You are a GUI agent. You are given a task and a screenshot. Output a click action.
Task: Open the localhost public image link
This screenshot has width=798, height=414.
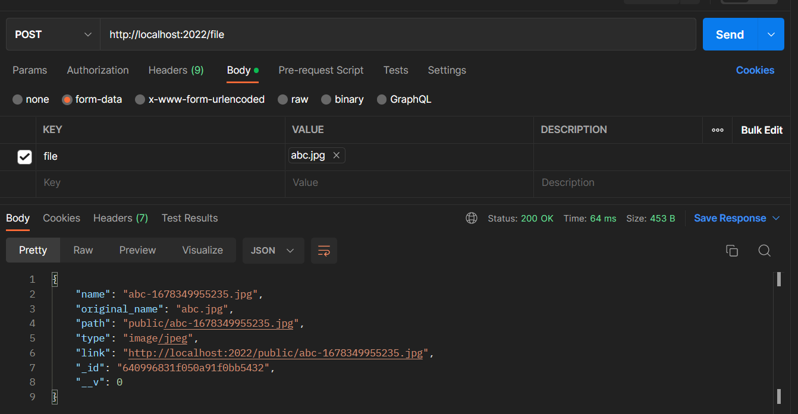coord(276,353)
